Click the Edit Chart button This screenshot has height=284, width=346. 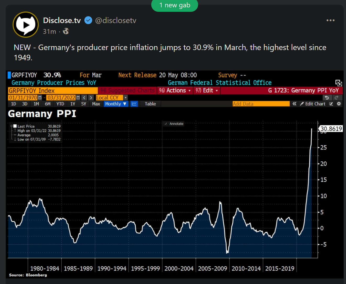coord(313,104)
